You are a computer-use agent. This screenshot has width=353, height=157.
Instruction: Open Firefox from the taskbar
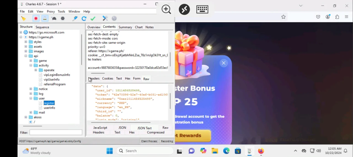[261, 151]
